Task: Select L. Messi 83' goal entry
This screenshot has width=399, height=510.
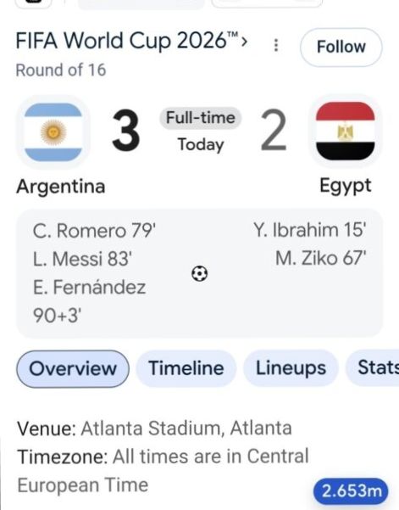Action: (82, 259)
